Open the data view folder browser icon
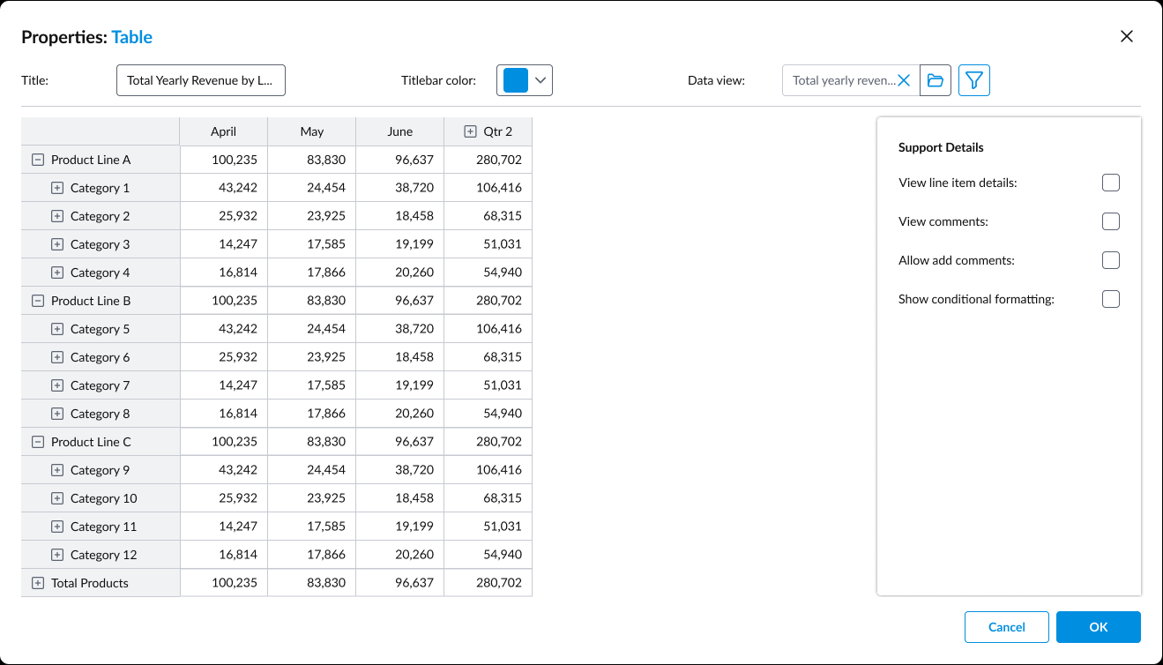Image resolution: width=1163 pixels, height=665 pixels. [936, 80]
